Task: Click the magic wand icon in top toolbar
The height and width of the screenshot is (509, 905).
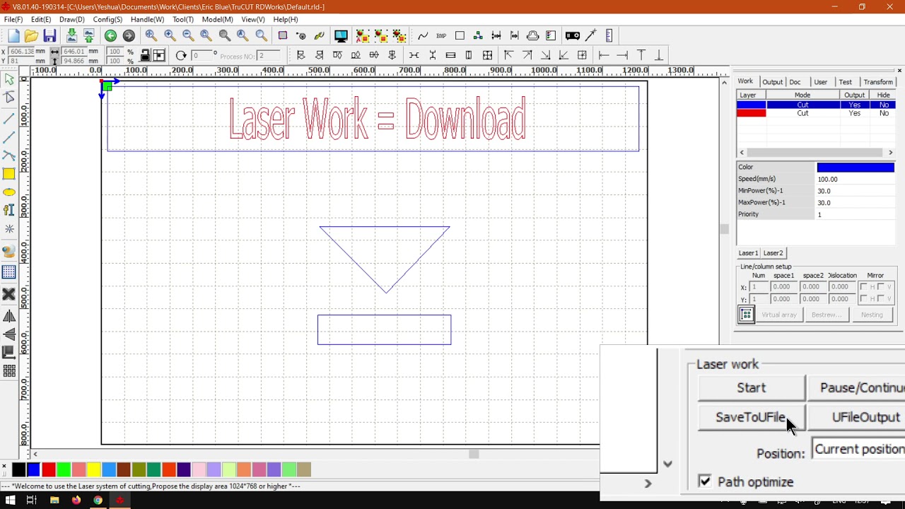Action: point(591,36)
